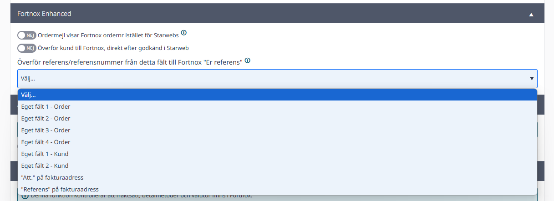This screenshot has height=201, width=554.
Task: Click info icon in bottom notice bar
Action: 25,196
